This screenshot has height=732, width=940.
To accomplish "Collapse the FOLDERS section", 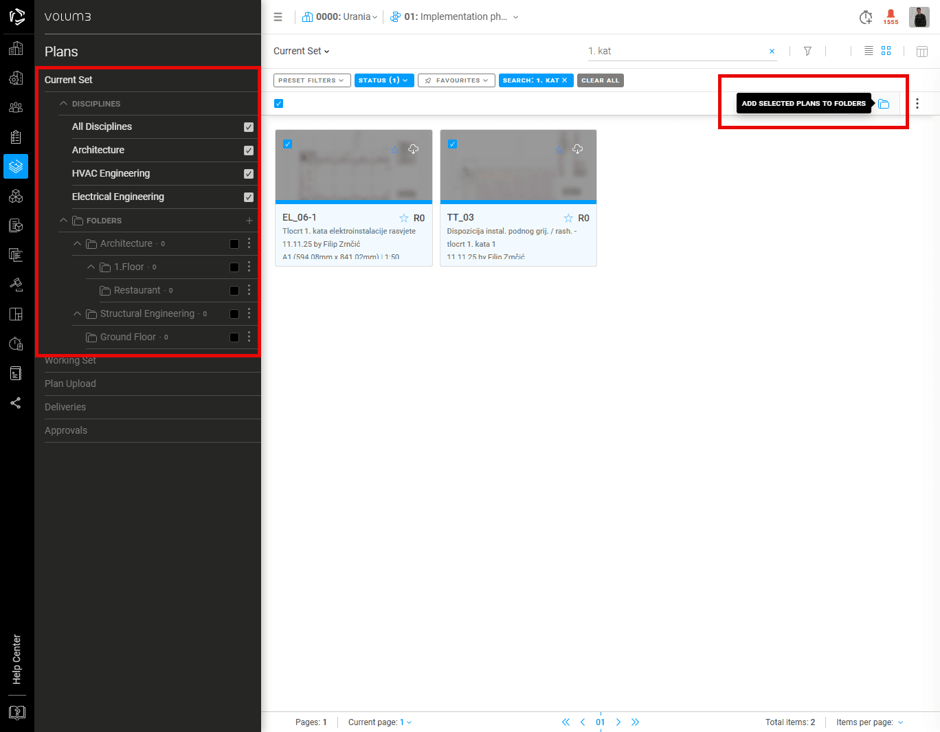I will pos(64,220).
